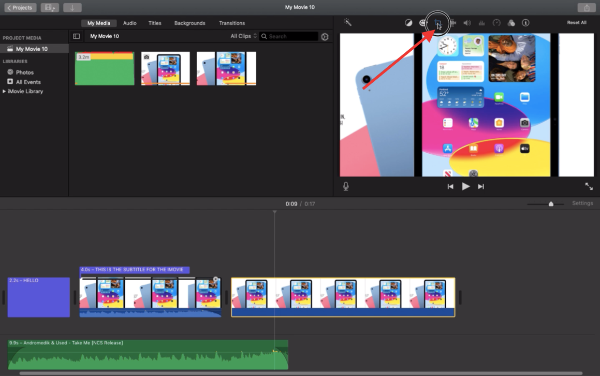Switch to the Transitions tab
600x376 pixels.
[231, 23]
